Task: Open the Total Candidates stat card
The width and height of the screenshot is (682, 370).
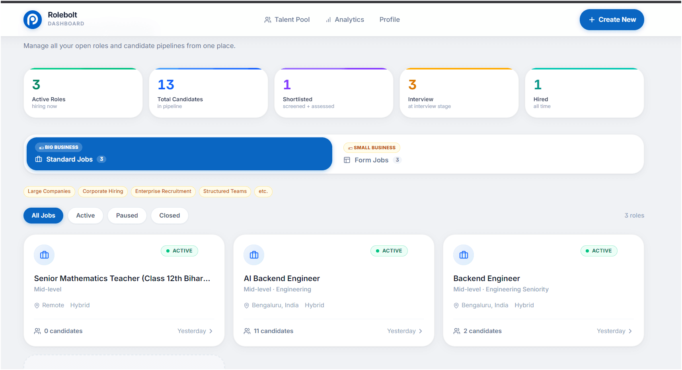Action: pos(208,93)
